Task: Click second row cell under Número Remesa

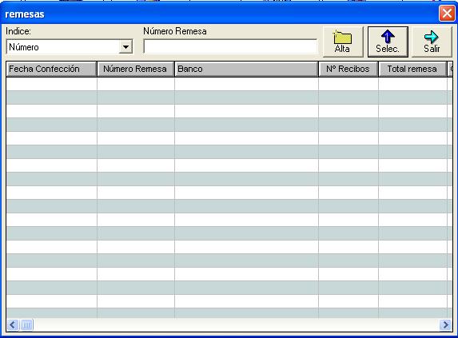Action: tap(136, 97)
